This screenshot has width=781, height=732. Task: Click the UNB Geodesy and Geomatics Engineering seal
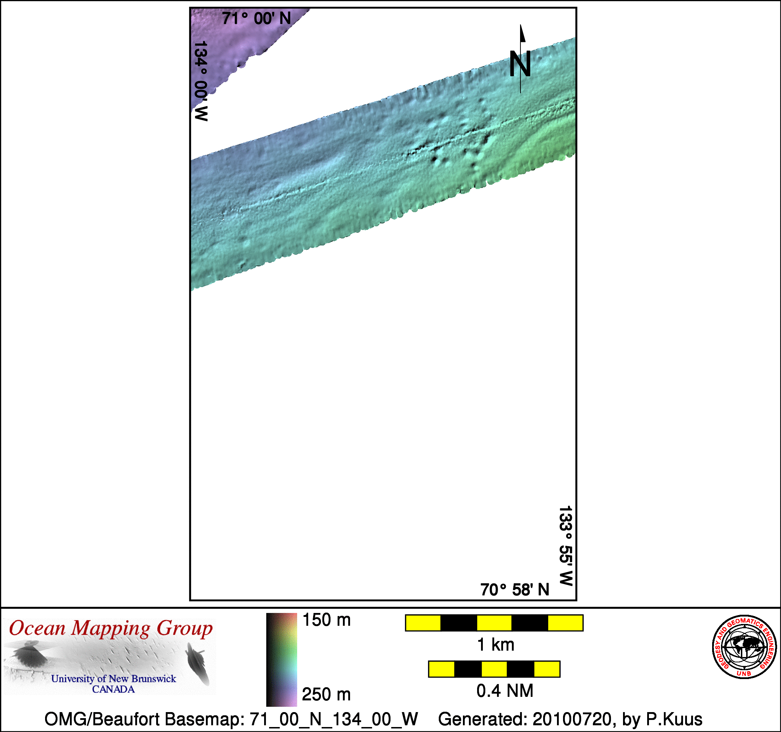click(744, 647)
